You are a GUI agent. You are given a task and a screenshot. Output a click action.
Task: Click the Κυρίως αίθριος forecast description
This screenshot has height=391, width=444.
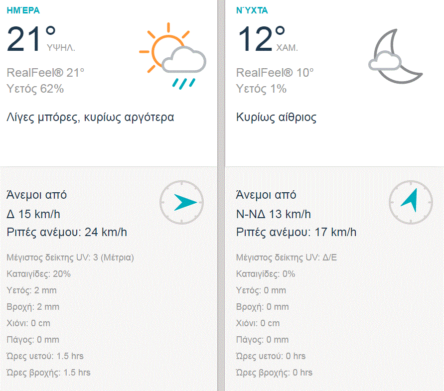tap(276, 118)
